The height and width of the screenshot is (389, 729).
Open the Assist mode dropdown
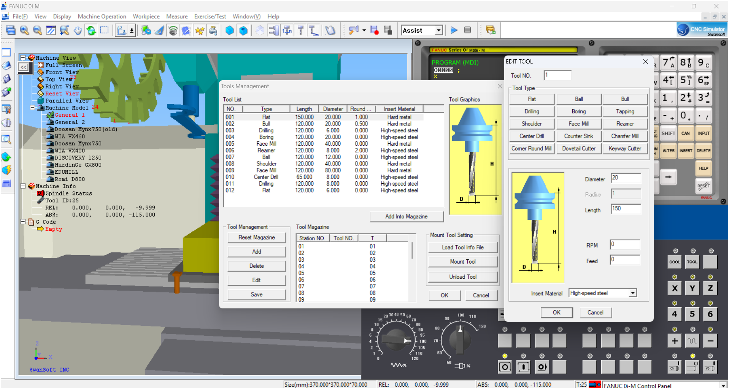point(439,30)
